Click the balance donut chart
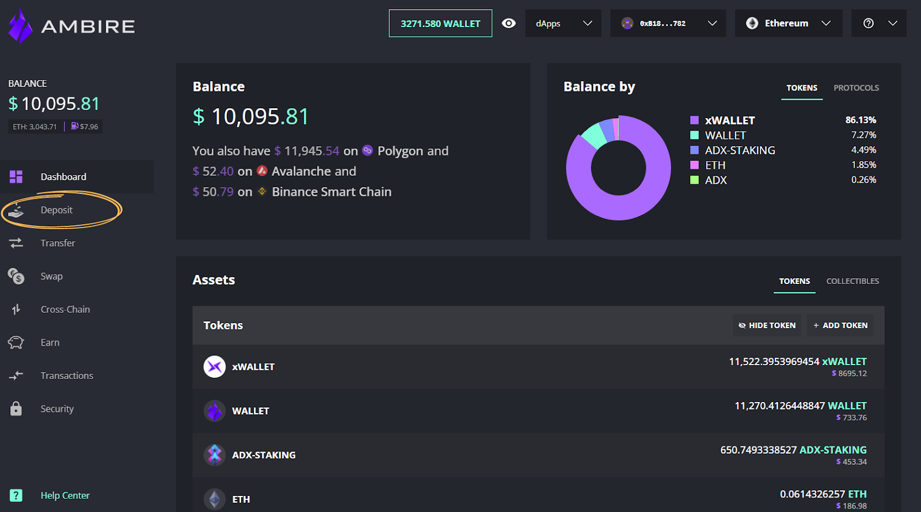 [618, 168]
